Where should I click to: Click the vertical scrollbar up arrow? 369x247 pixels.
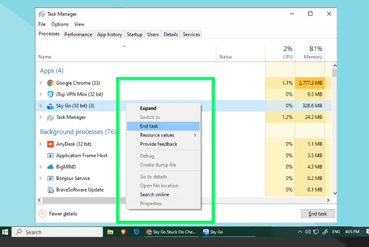(x=335, y=66)
